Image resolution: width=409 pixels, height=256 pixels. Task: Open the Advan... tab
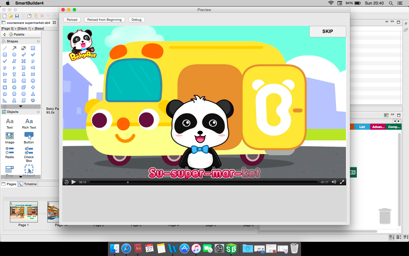click(378, 127)
